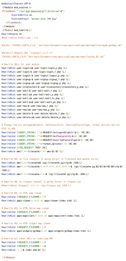Image resolution: width=126 pixels, height=261 pixels.
Task: Click the commented #SetEnv TINYOWS_CONFIG_FILE line
Action: click(x=62, y=45)
